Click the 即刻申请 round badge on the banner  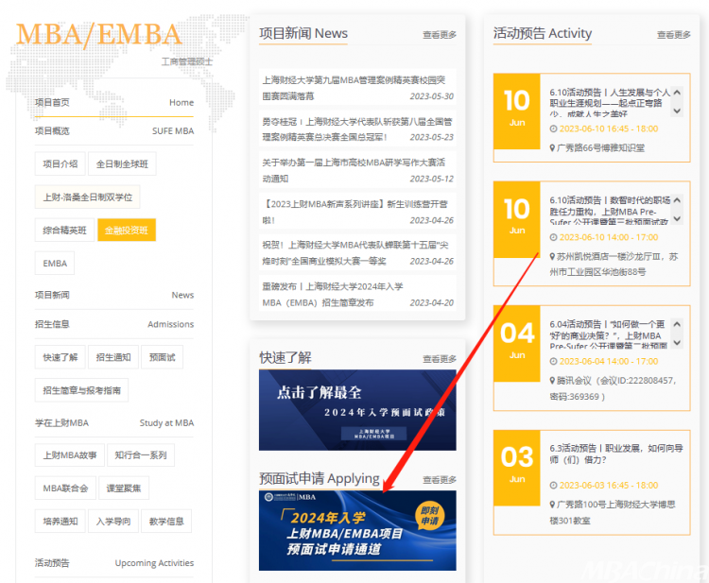429,516
